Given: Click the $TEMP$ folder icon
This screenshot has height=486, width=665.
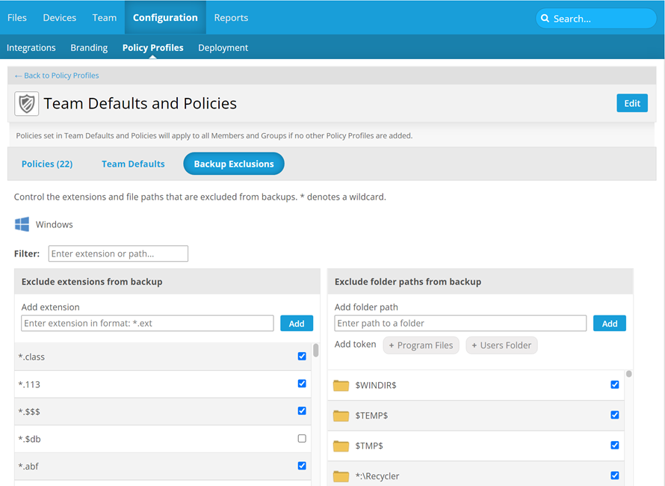Looking at the screenshot, I should pyautogui.click(x=341, y=416).
